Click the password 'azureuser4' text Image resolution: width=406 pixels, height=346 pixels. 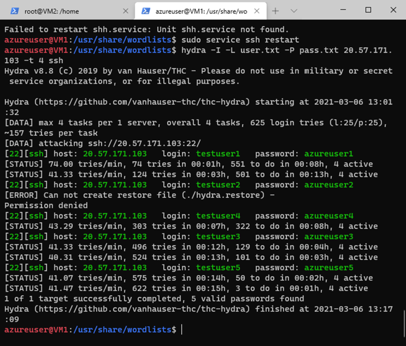[329, 216]
